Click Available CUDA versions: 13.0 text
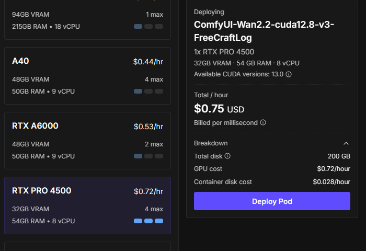366x251 pixels. (x=238, y=74)
